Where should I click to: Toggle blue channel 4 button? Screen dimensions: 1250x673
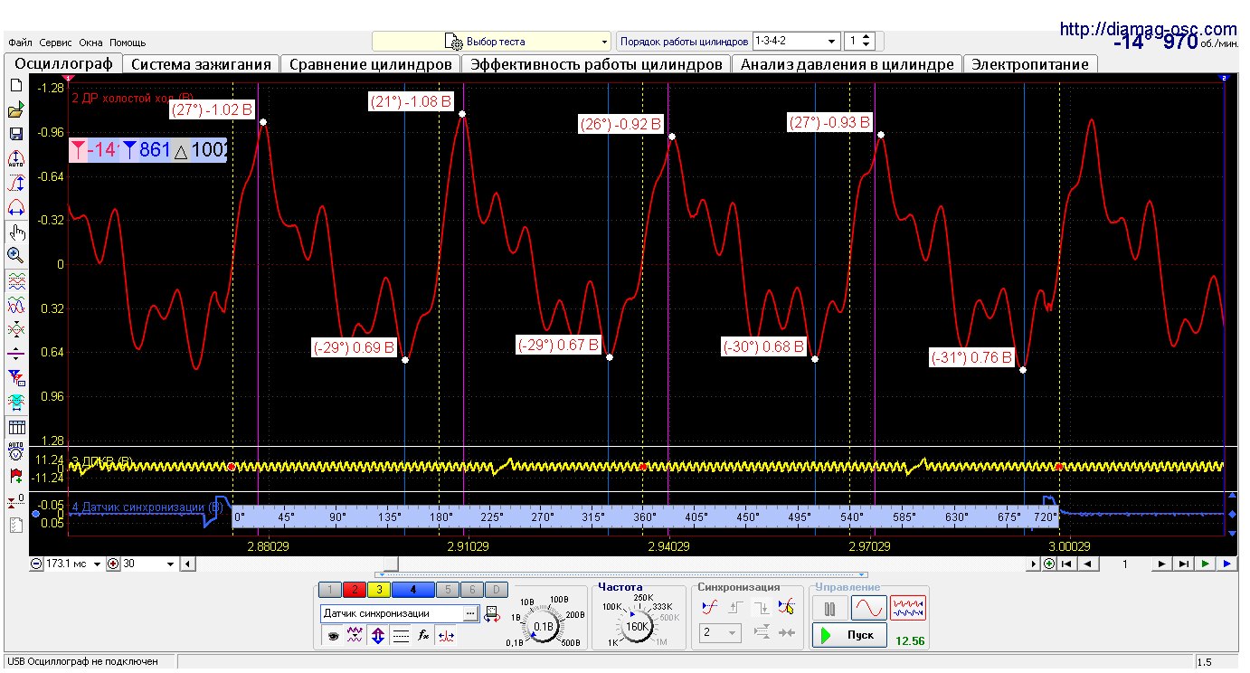tap(413, 590)
